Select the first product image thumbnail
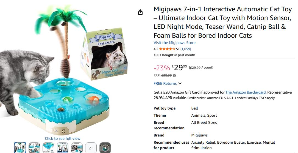Viewport: 298px width, 153px height. coord(20,148)
